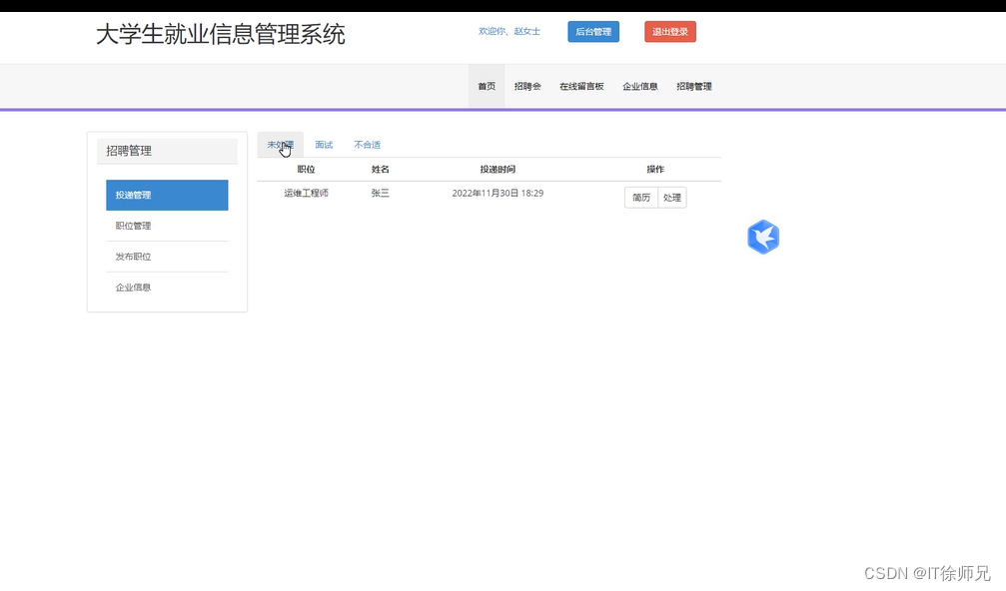
Task: Select 职位管理 in the sidebar
Action: coord(167,226)
